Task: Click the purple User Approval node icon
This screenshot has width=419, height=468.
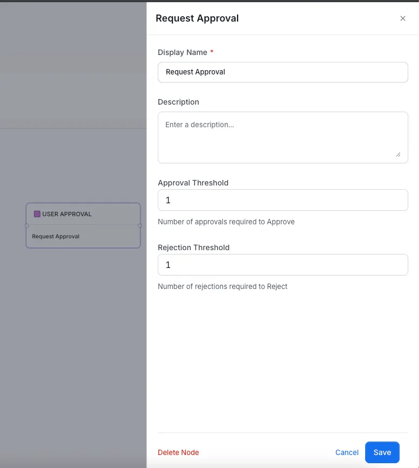Action: [x=36, y=214]
